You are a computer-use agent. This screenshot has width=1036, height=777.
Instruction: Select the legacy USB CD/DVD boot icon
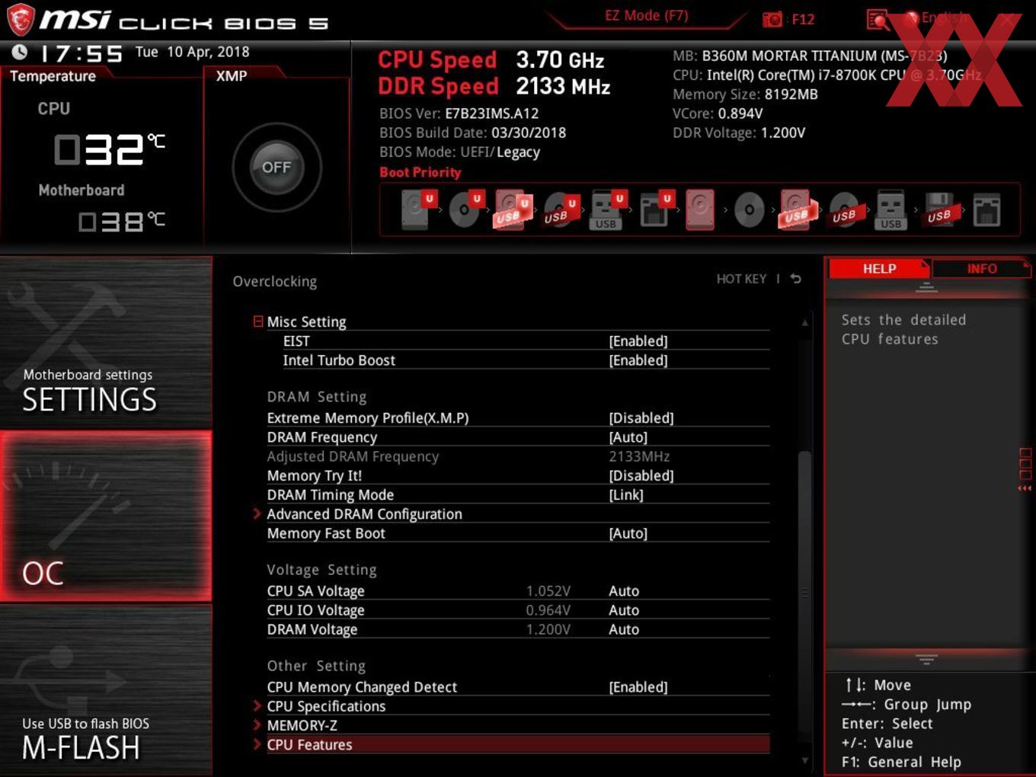844,210
